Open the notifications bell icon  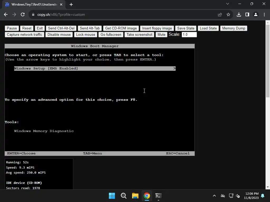263,196
